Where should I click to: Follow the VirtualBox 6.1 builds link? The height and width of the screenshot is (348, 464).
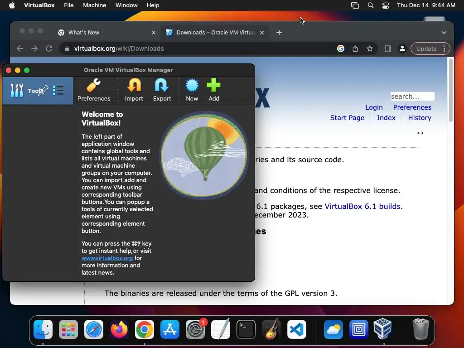coord(362,206)
